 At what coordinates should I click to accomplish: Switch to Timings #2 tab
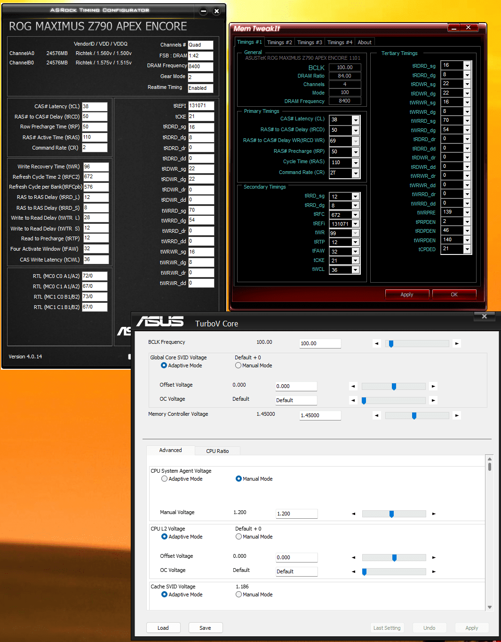pyautogui.click(x=279, y=42)
